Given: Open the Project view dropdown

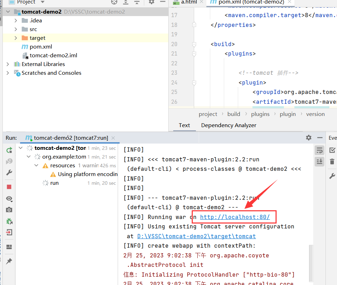Looking at the screenshot, I should pyautogui.click(x=43, y=2).
